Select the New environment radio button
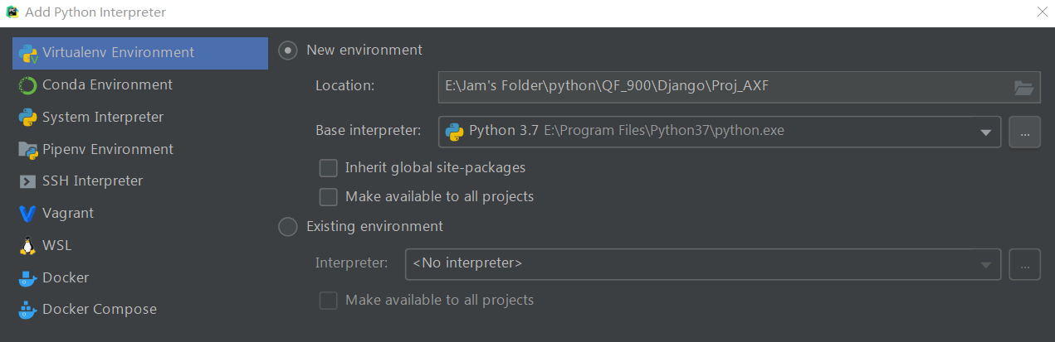The width and height of the screenshot is (1055, 342). click(x=287, y=51)
